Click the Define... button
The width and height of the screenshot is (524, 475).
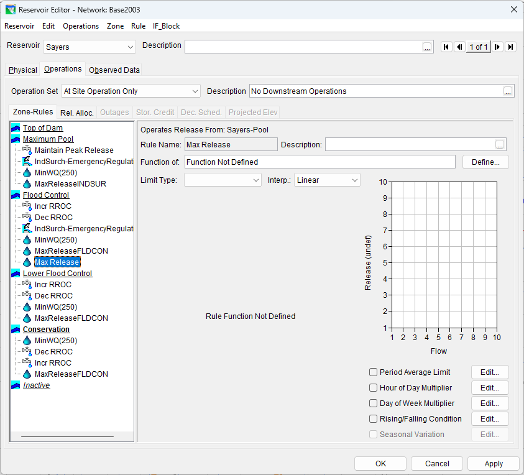click(485, 162)
